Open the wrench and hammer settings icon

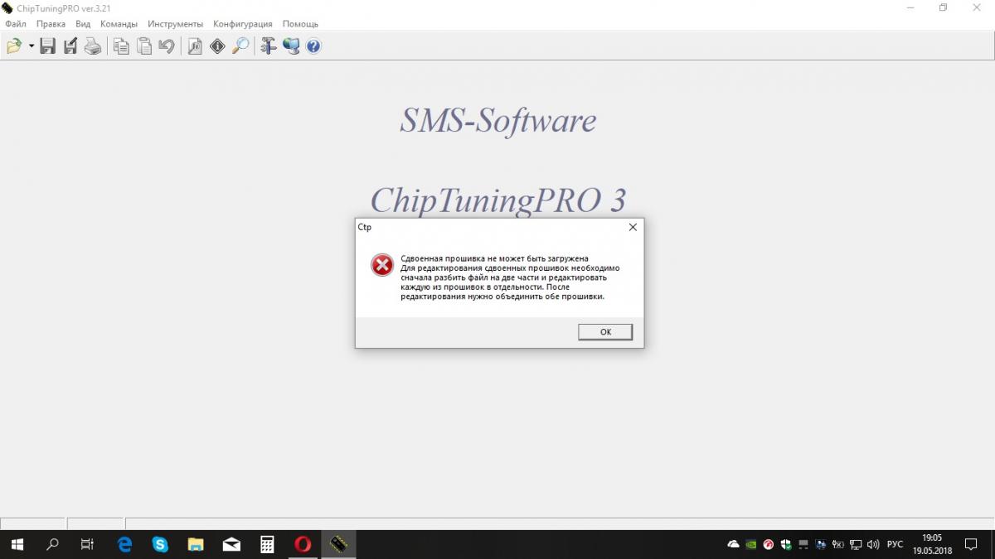(x=268, y=46)
